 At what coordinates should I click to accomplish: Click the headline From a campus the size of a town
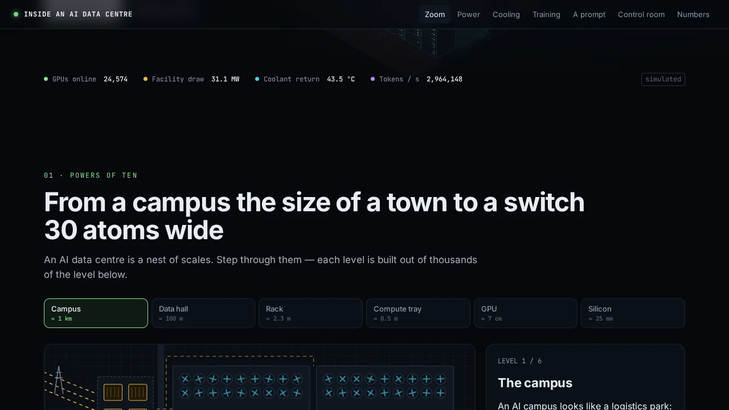point(314,216)
